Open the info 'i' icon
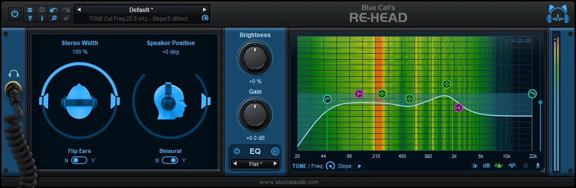 [42, 18]
